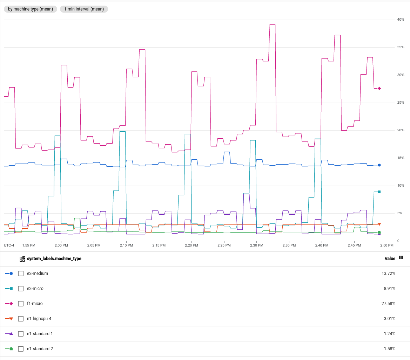The height and width of the screenshot is (360, 410).
Task: Click the orange triangle n1-highcpu-4 series icon
Action: pyautogui.click(x=8, y=318)
